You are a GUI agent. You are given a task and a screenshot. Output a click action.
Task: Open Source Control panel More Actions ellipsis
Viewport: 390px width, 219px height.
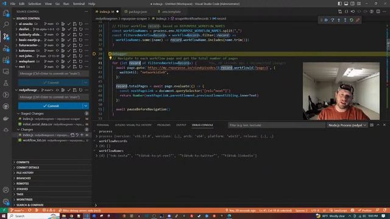pos(86,12)
